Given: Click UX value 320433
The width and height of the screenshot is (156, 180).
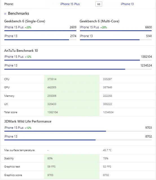Looking at the screenshot, I should coord(52,104).
